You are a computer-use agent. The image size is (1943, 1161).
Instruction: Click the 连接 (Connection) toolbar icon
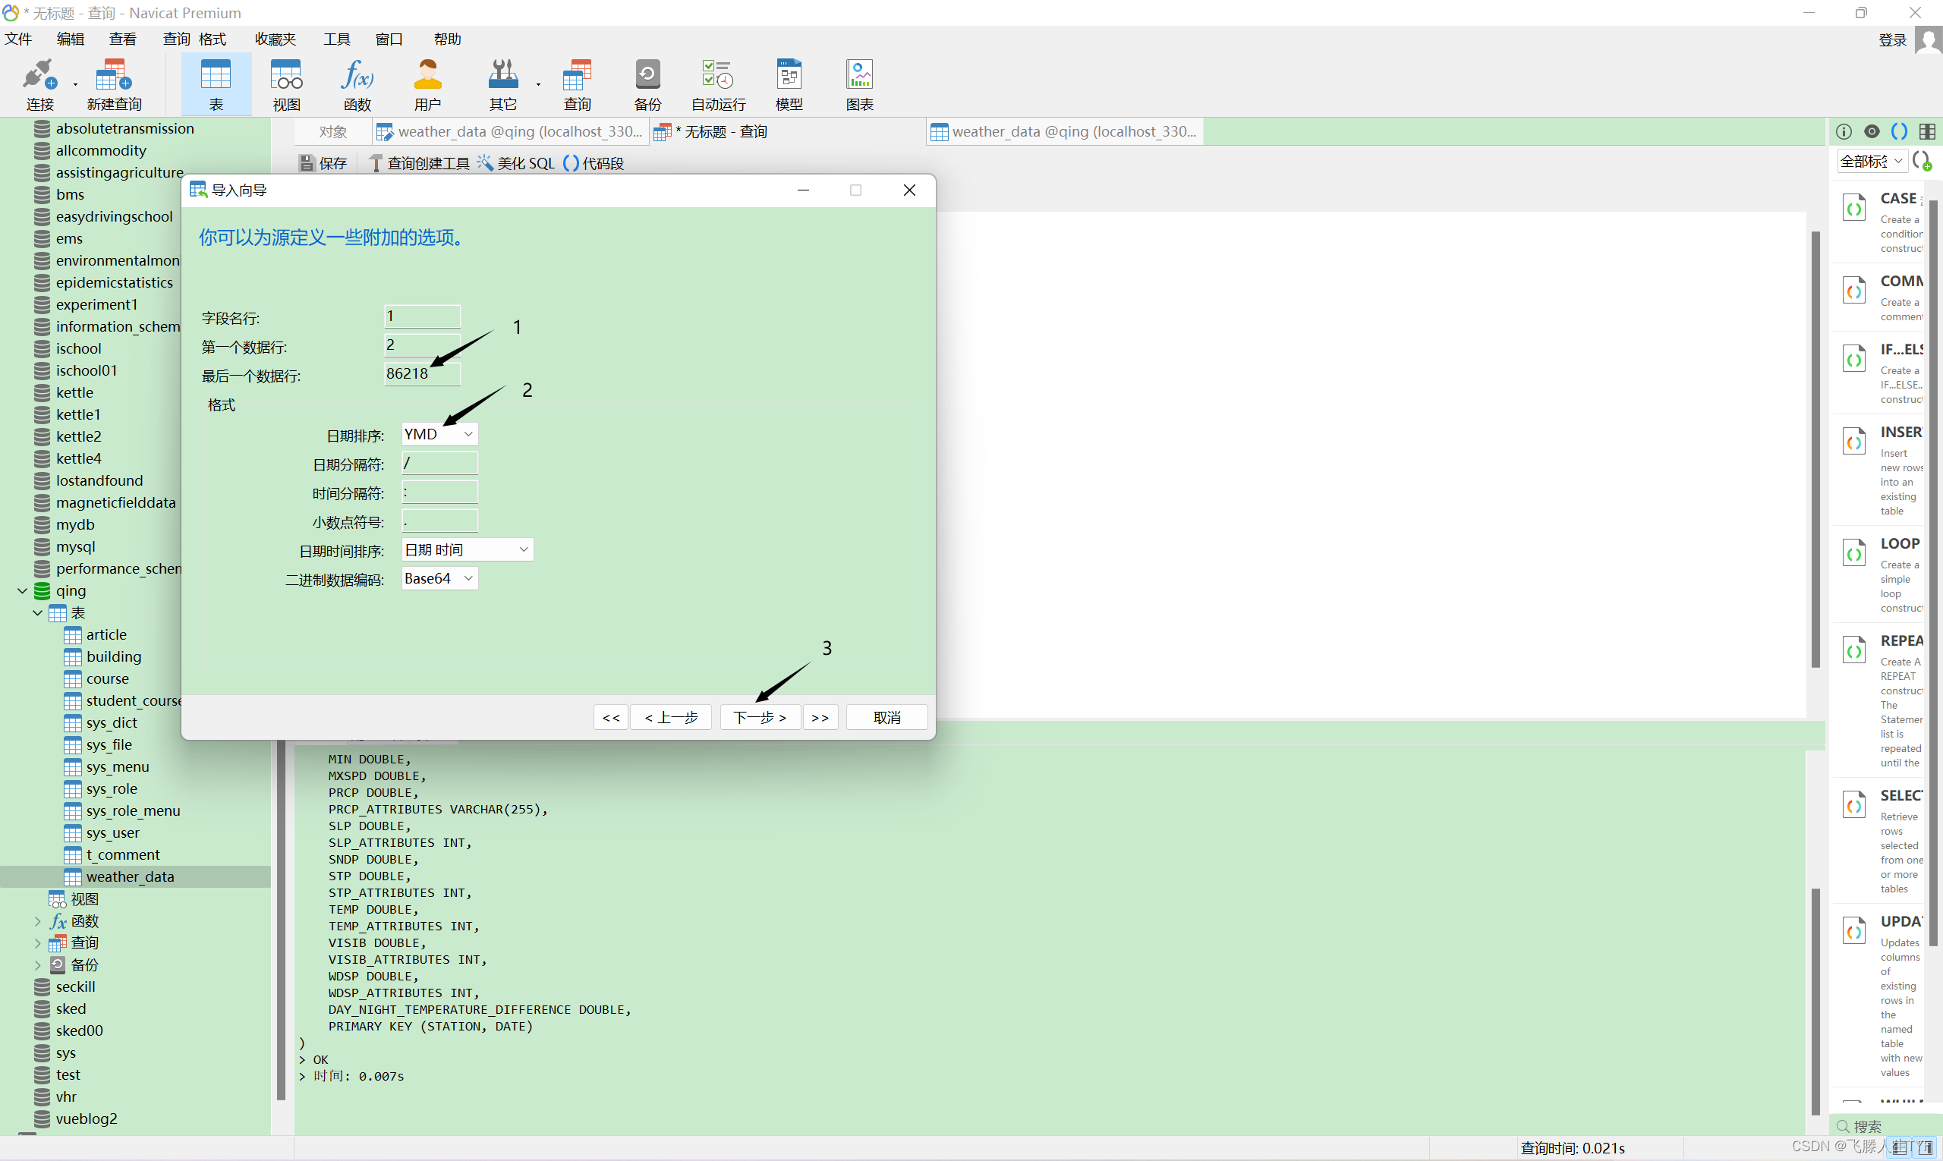point(39,83)
